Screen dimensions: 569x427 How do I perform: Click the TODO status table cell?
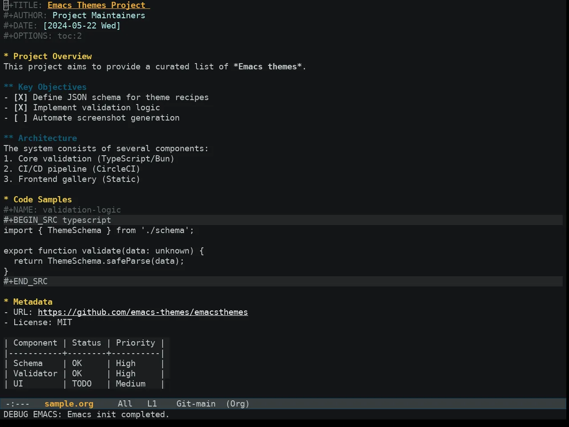click(x=82, y=384)
